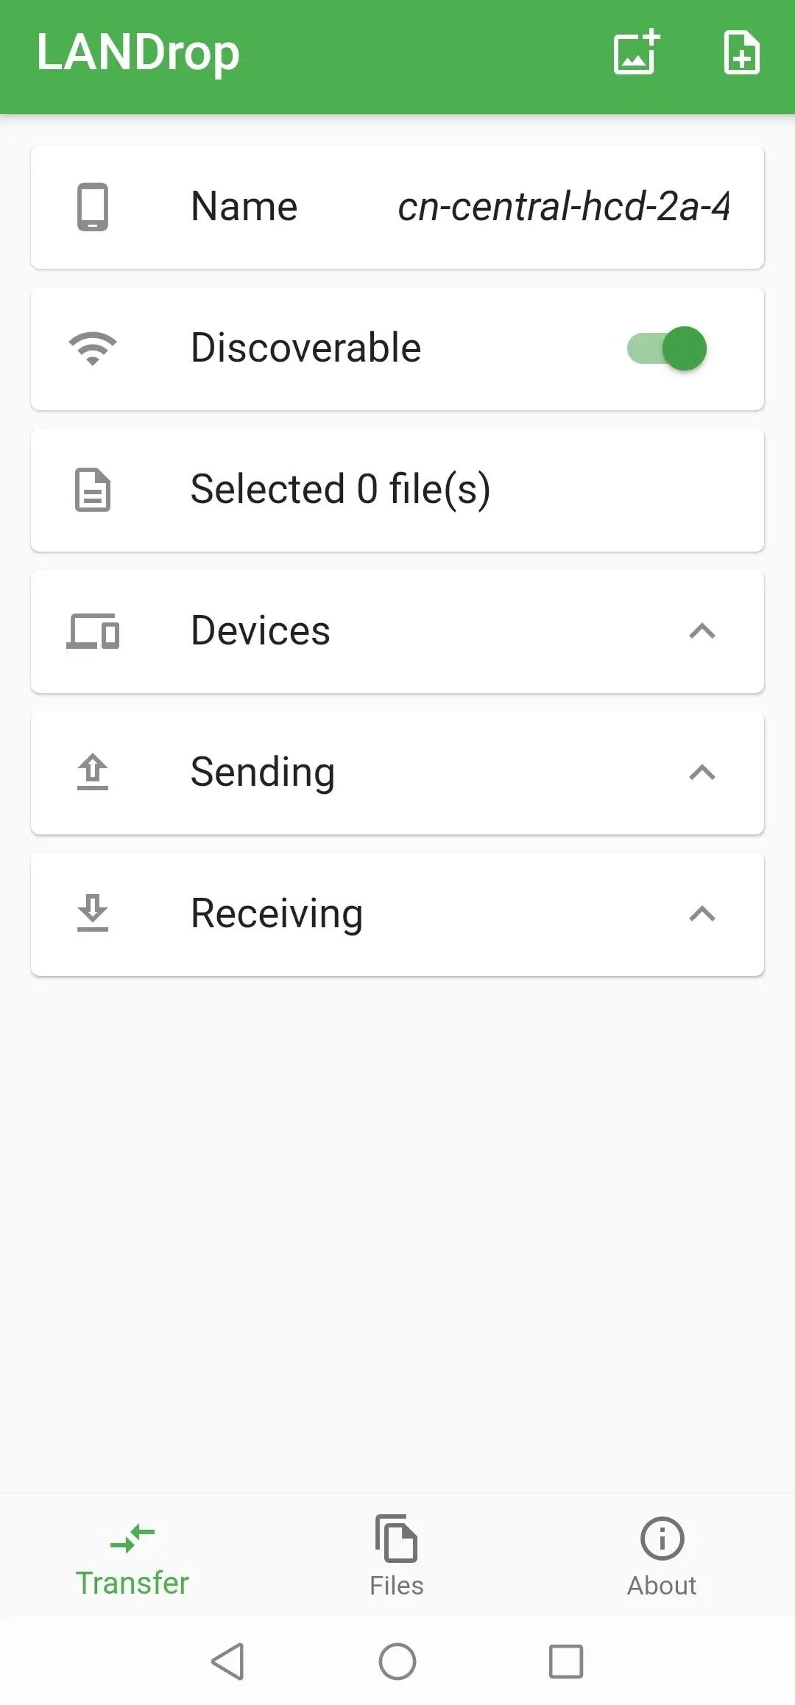
Task: Edit the device name cn-central-hcd-2a-4
Action: 564,207
